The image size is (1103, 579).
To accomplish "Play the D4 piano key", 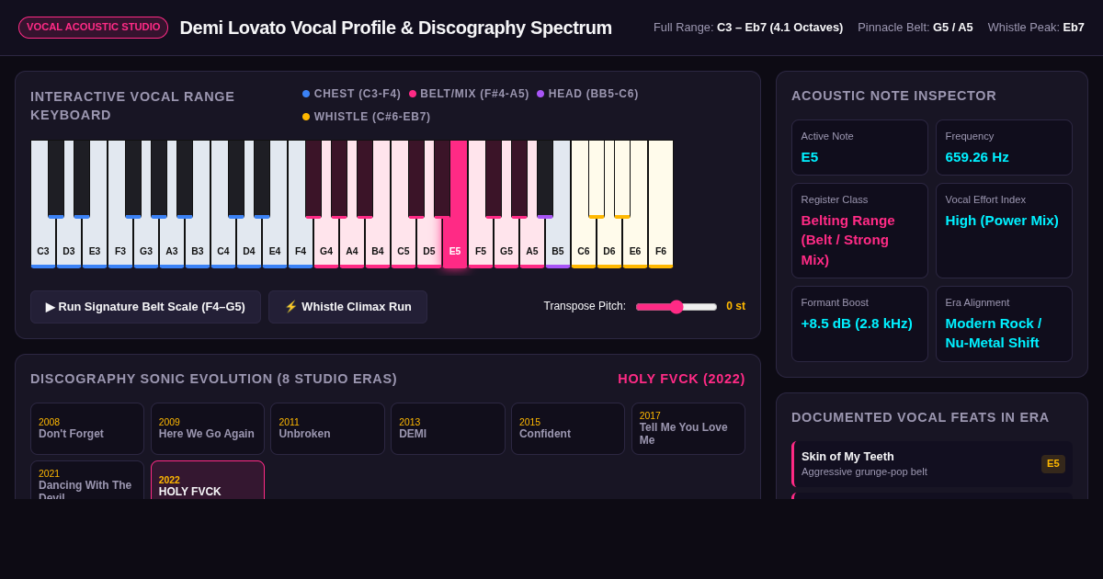I will pyautogui.click(x=249, y=244).
